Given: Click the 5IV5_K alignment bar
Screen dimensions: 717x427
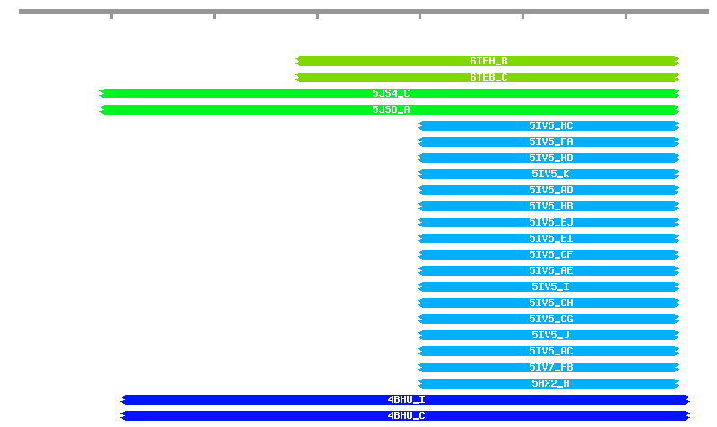Looking at the screenshot, I should point(549,175).
